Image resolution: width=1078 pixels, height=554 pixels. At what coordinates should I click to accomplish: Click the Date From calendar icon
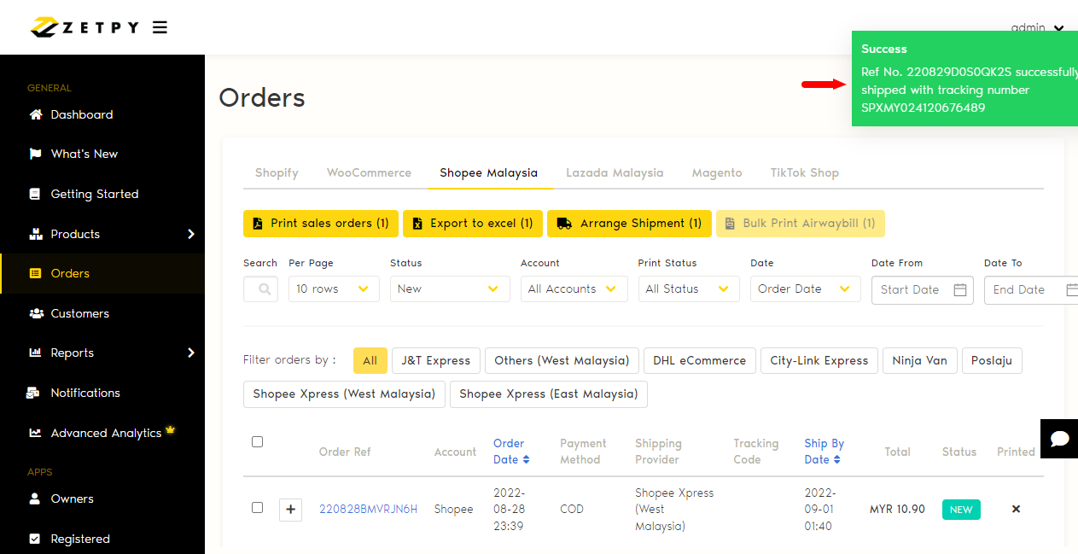pos(959,289)
